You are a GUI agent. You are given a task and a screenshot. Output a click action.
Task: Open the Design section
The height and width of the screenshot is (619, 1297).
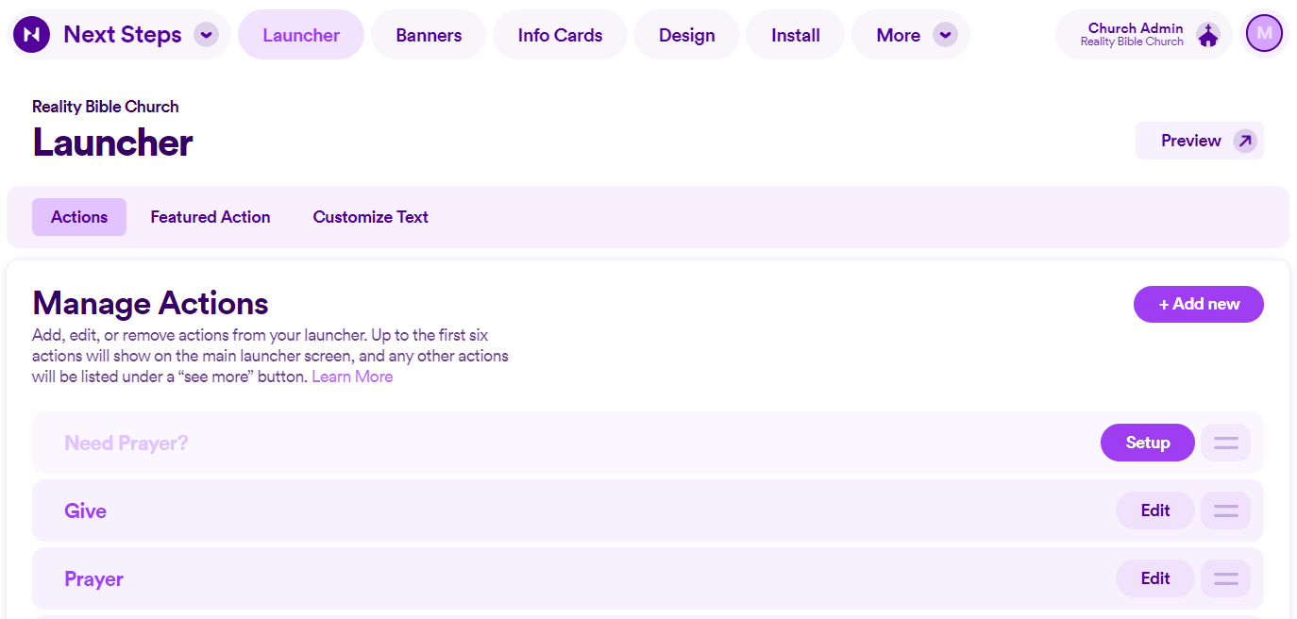click(686, 34)
